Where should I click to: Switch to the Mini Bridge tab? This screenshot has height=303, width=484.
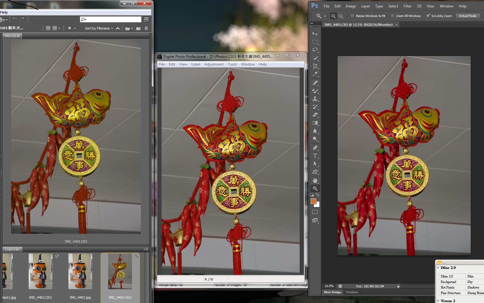(x=333, y=292)
